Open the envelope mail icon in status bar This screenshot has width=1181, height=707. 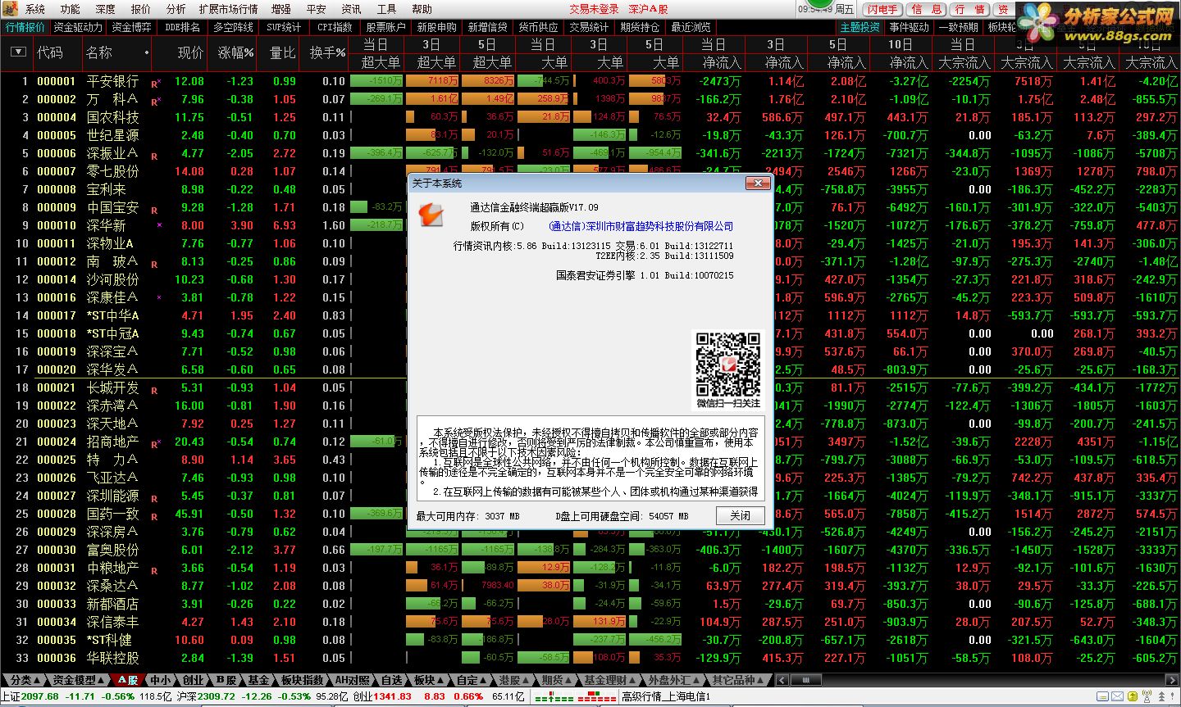pos(1117,696)
